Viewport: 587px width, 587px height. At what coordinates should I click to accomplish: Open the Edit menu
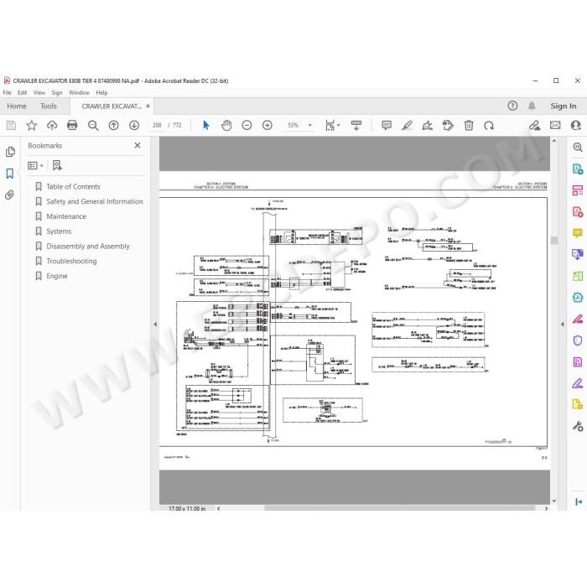click(22, 92)
